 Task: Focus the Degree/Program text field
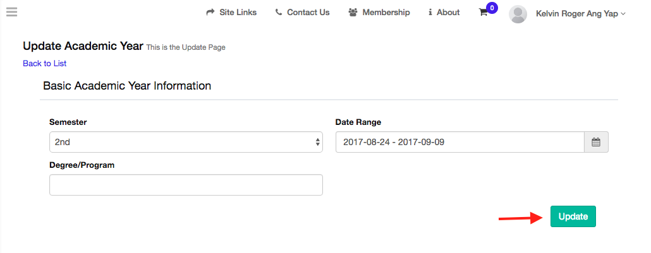click(x=186, y=185)
